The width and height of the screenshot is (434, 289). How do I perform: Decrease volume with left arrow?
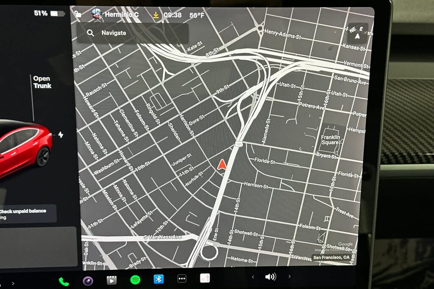pos(253,277)
